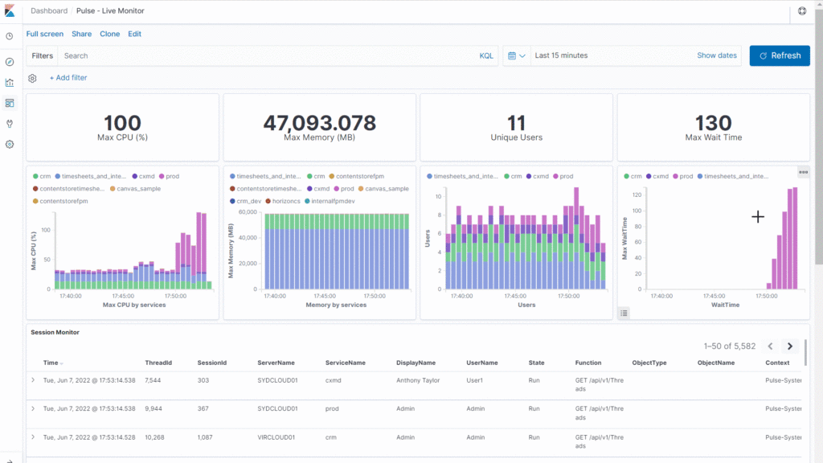Screen dimensions: 823x463
Task: Open the calendar quick time range menu
Action: point(516,55)
